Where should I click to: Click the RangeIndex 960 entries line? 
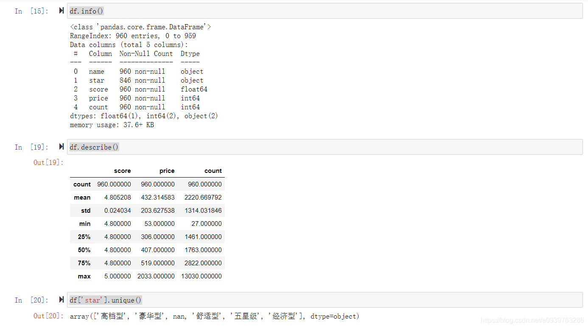(133, 36)
